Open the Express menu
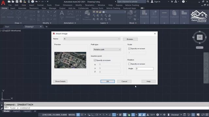Image resolution: width=209 pixels, height=117 pixels. click(x=119, y=5)
